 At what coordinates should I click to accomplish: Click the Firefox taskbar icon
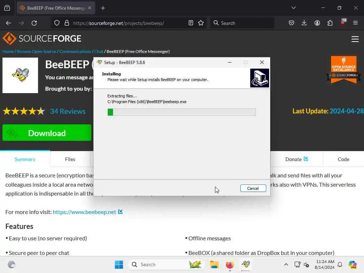click(x=230, y=264)
